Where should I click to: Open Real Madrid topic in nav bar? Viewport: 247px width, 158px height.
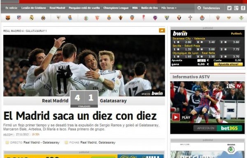point(57,8)
